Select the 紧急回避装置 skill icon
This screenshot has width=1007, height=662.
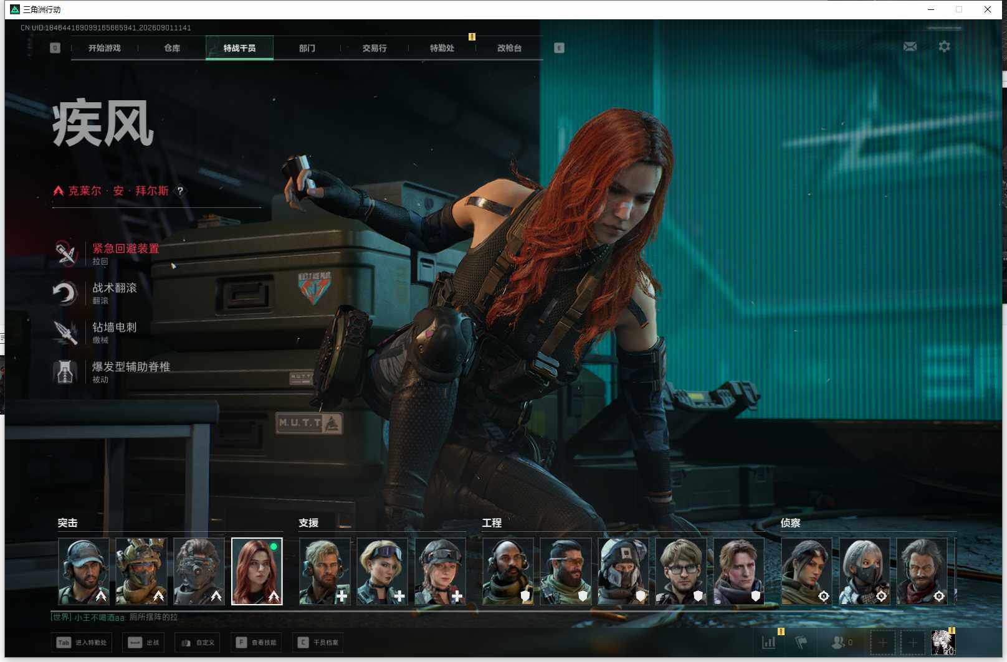click(65, 253)
